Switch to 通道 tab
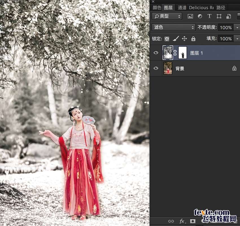The width and height of the screenshot is (240, 226). [182, 8]
